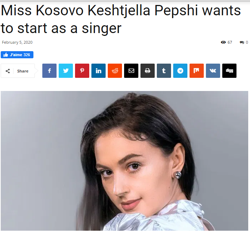Pin the article on Pinterest
Viewport: 250px width, 231px height.
click(x=82, y=71)
